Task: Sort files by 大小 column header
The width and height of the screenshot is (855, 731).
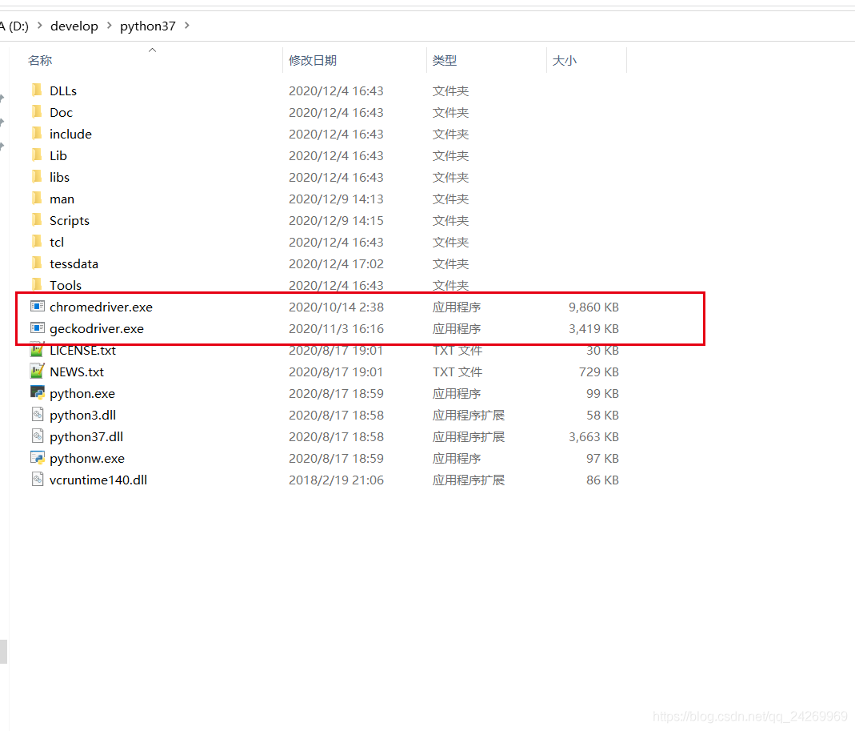Action: [x=564, y=60]
